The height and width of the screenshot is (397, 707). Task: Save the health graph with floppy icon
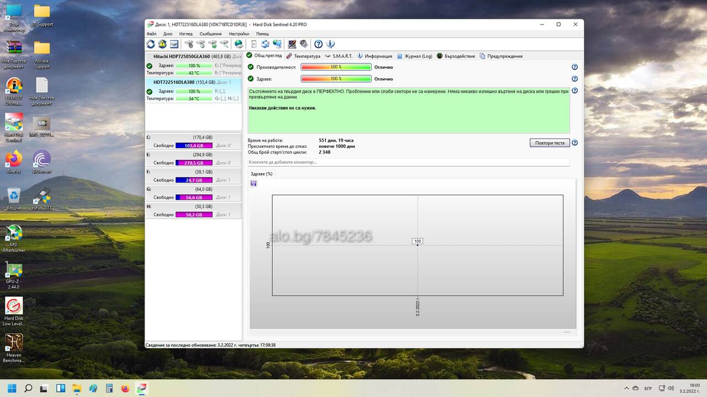click(254, 184)
